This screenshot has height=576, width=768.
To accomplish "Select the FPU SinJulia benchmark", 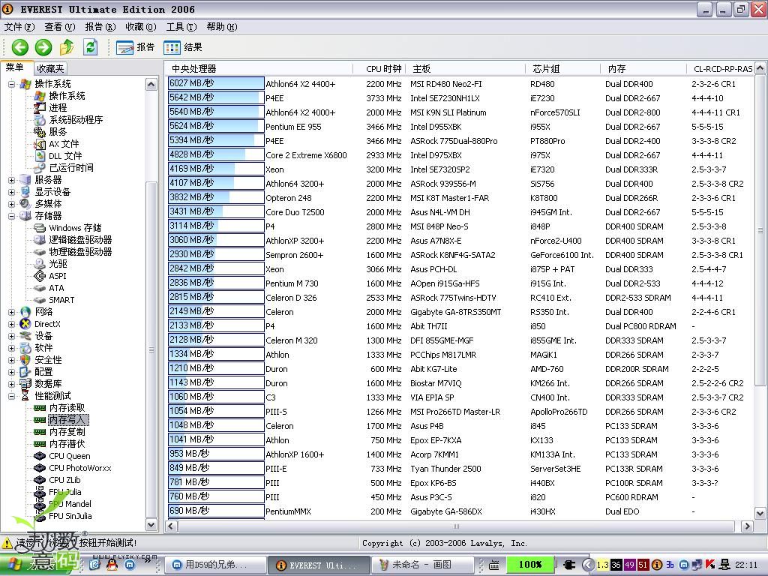I will tap(70, 516).
